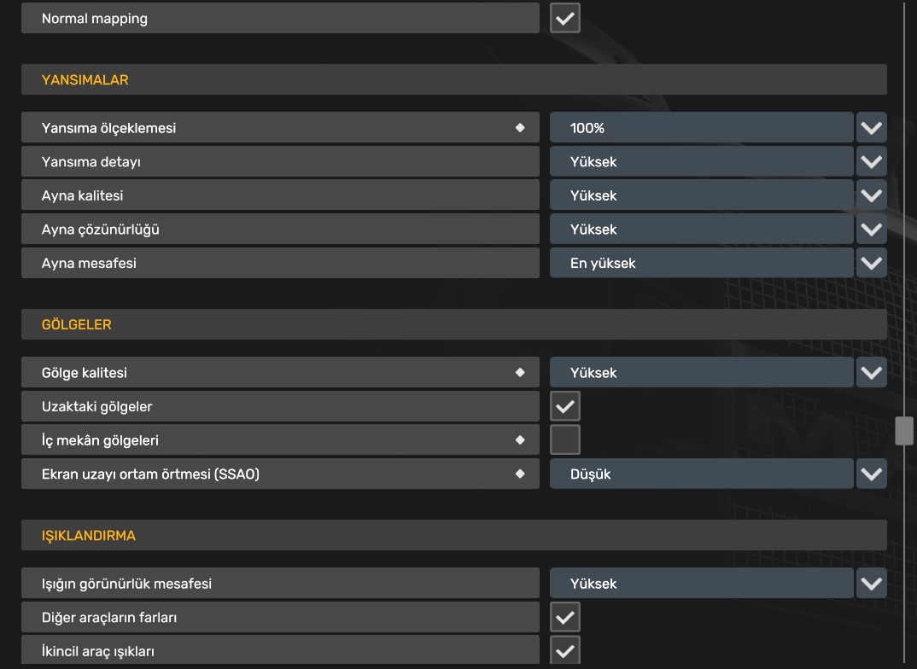This screenshot has height=669, width=917.
Task: Click the IŞIKLANDIRMA section header
Action: click(x=453, y=536)
